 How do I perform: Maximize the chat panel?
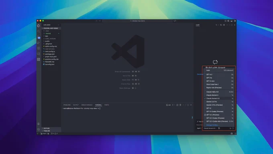[x=232, y=25]
